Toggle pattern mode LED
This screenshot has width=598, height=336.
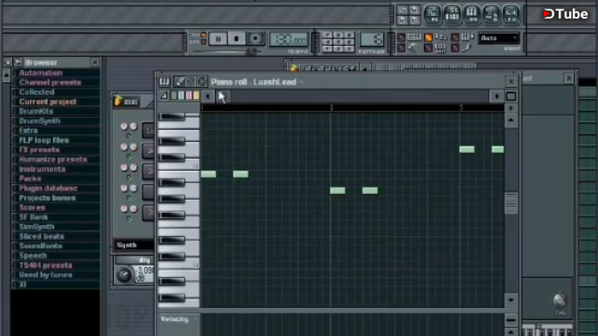tap(204, 35)
